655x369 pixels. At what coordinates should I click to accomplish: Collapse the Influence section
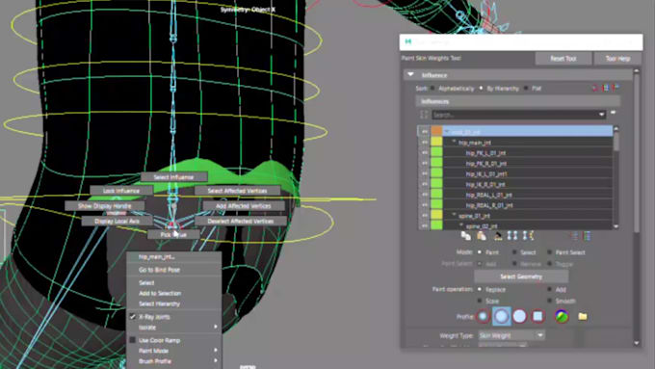tap(410, 75)
